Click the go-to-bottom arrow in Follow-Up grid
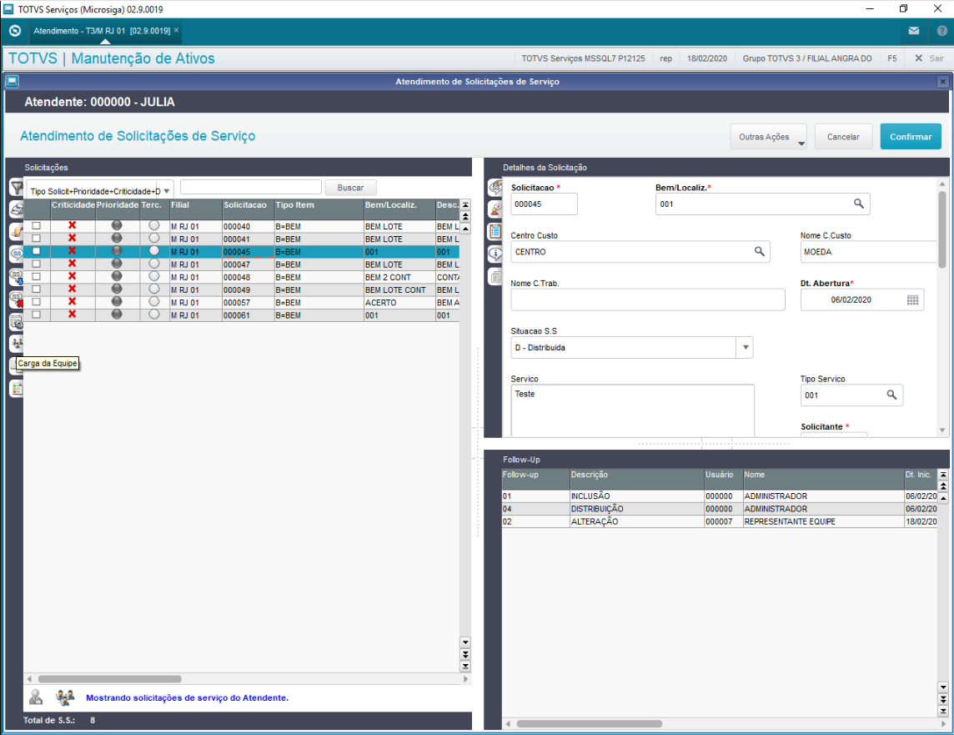 943,711
